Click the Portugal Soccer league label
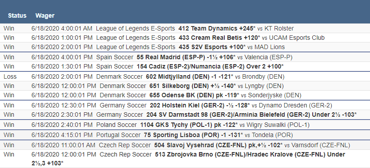 tap(118, 135)
